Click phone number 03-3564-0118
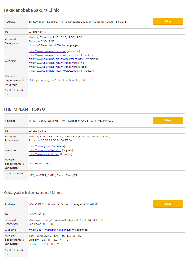The width and height of the screenshot is (189, 263). 38,131
